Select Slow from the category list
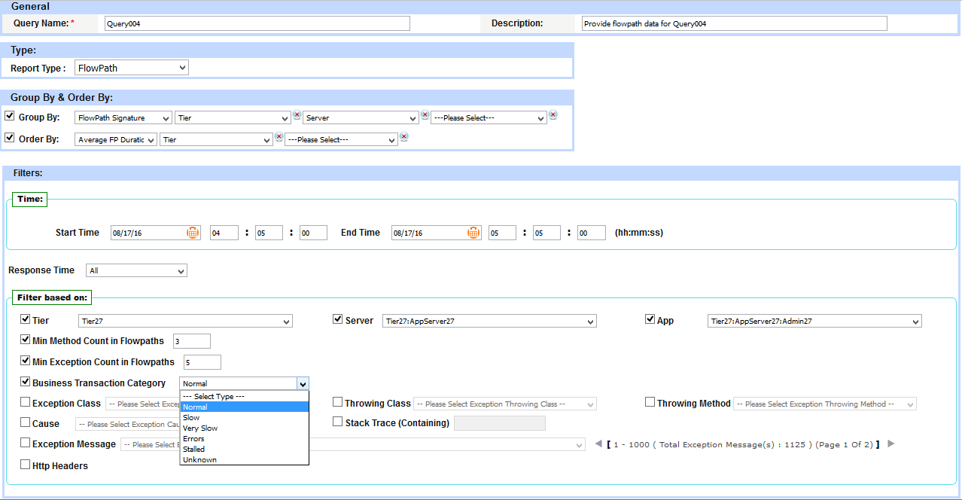The height and width of the screenshot is (500, 962). pyautogui.click(x=244, y=417)
